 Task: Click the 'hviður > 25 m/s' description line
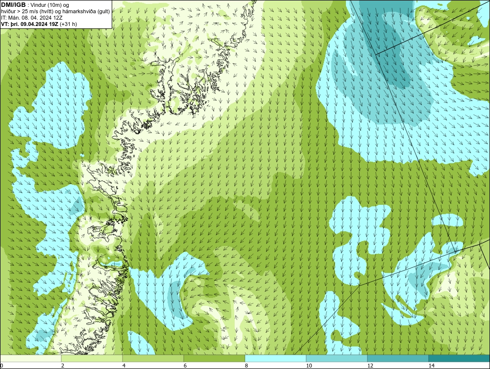55,12
